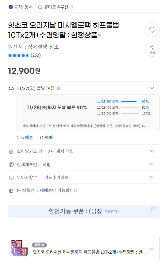
Task: Click the hot chocolate product thumbnail
Action: 19,248
